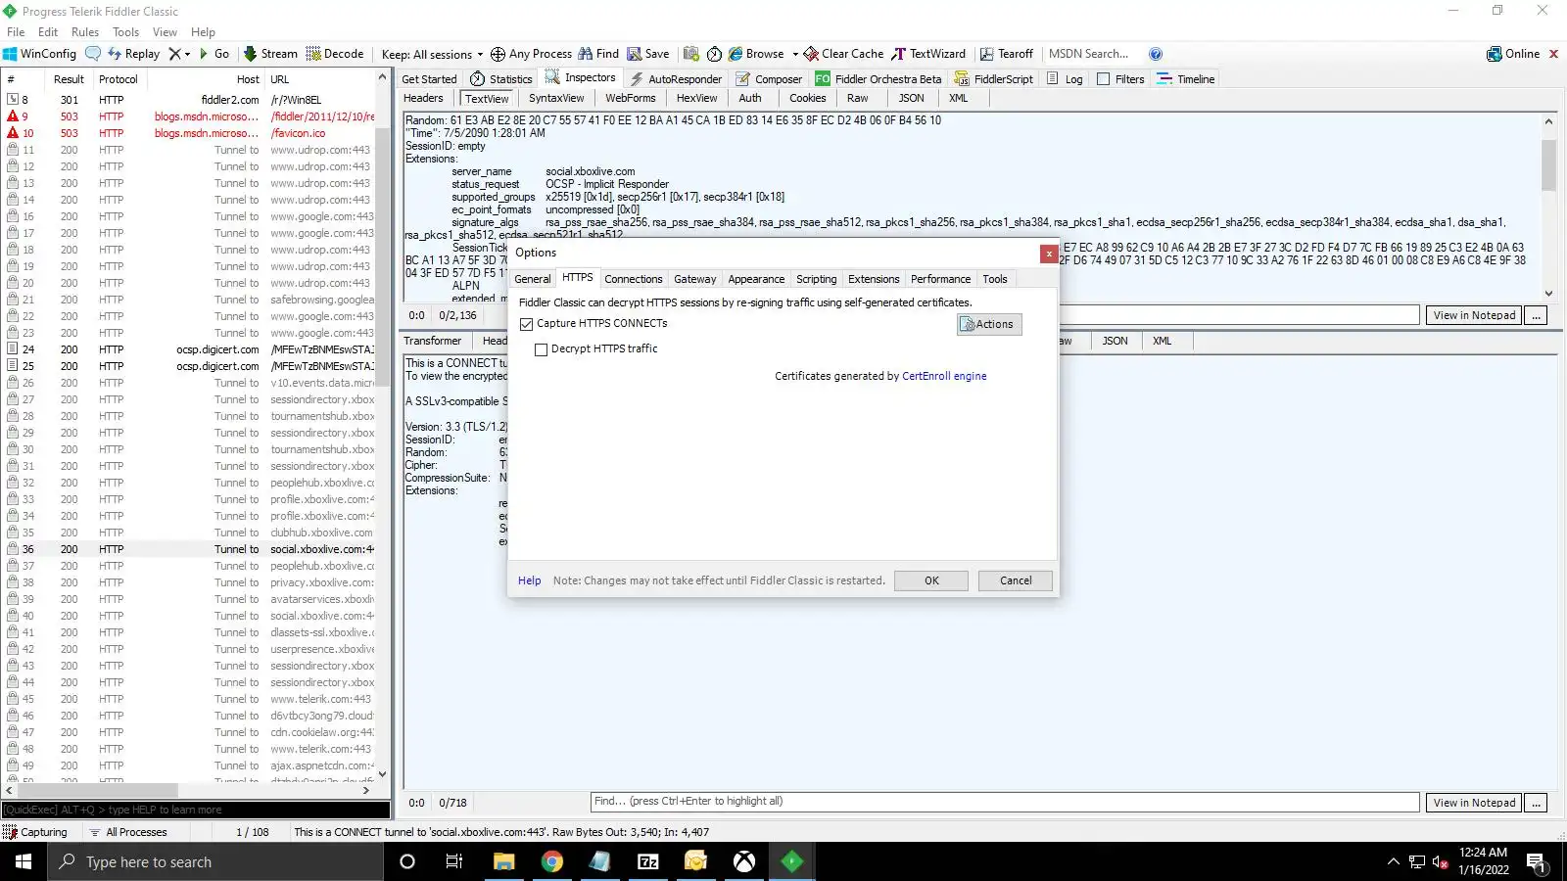Toggle the Decode toolbar button

335,54
